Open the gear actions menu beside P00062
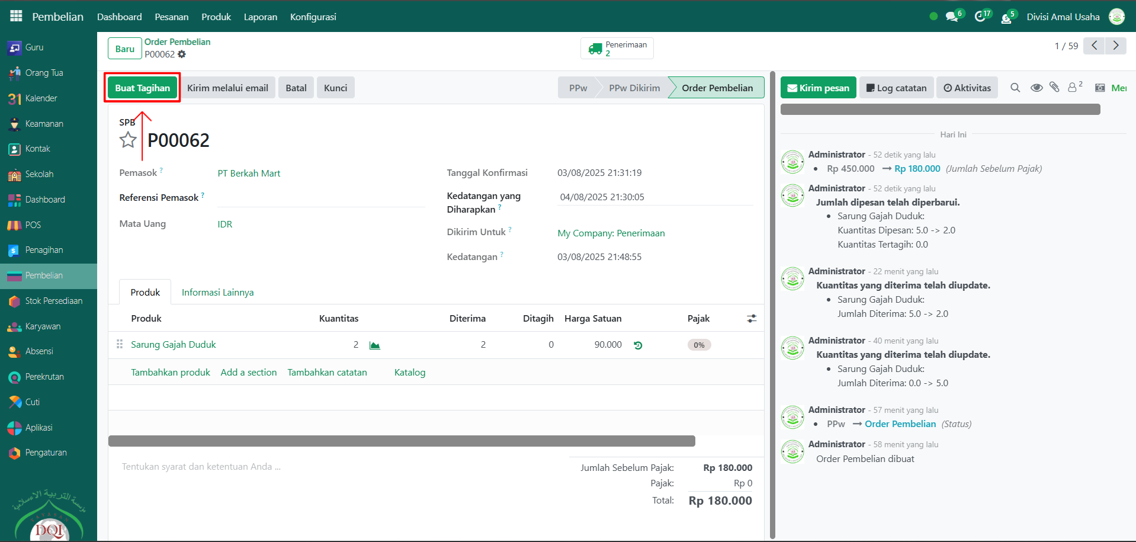1136x542 pixels. (x=182, y=54)
